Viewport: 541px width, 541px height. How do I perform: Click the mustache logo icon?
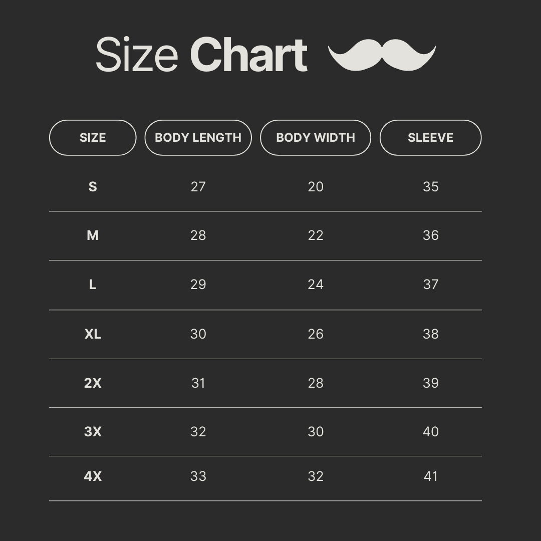382,55
